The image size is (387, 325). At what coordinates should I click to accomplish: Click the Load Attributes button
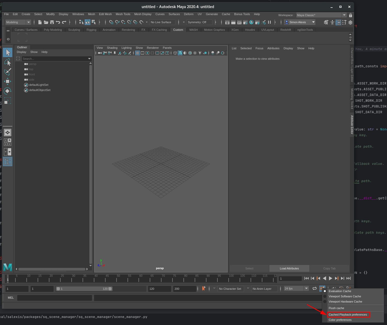pos(289,268)
